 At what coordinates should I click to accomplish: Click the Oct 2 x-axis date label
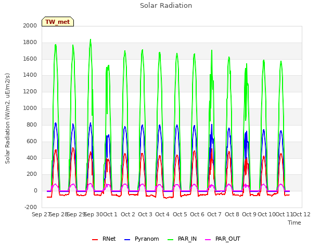pyautogui.click(x=128, y=214)
